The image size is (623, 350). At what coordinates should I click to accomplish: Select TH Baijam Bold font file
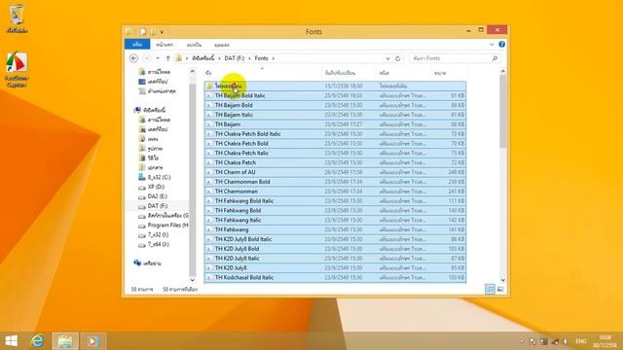[335, 105]
